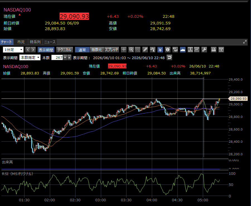Screen dimensions: 251x206
Task: Increase bar count with up arrow
Action: (x=69, y=57)
